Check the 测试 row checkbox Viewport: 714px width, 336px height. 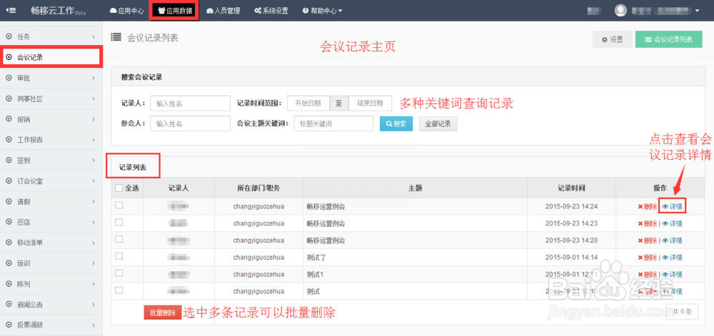pos(119,290)
